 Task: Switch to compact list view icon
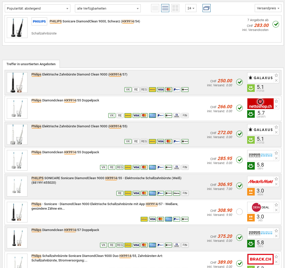[155, 8]
